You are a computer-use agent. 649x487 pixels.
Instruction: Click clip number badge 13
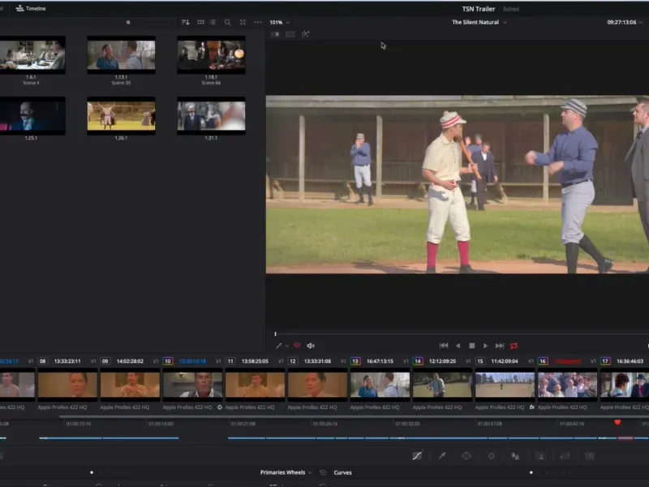[x=355, y=361]
